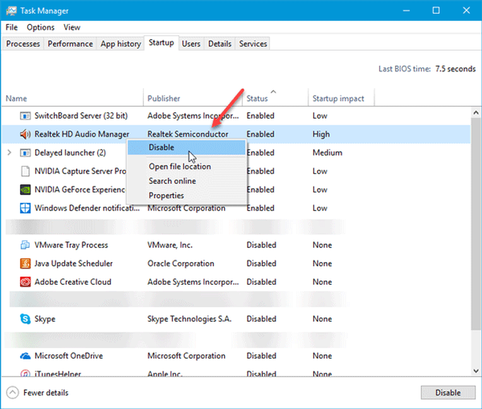Click the Java Update Scheduler icon
482x409 pixels.
(x=25, y=264)
